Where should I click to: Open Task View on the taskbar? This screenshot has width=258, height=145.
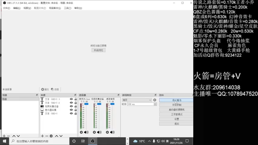[83, 141]
